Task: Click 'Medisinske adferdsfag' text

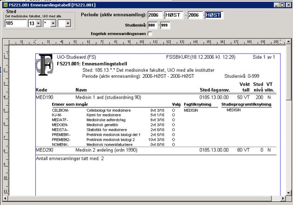Action: (x=106, y=120)
